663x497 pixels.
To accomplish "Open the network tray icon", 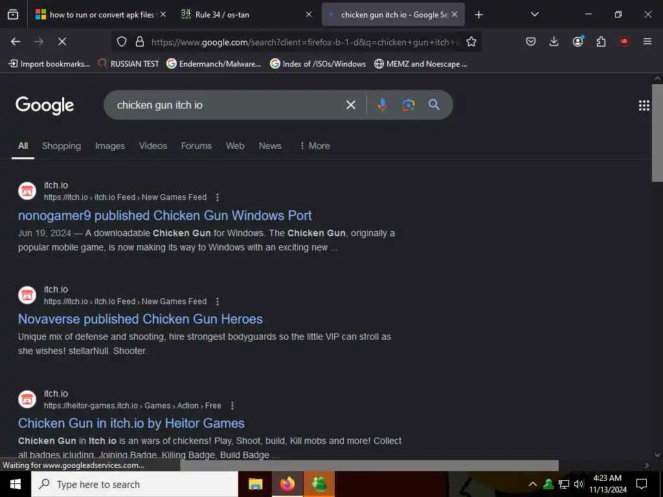I will click(564, 484).
